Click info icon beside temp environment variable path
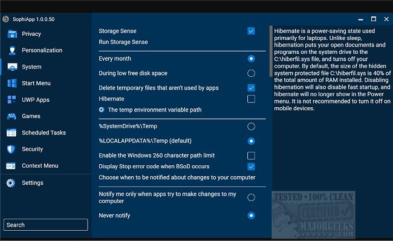This screenshot has height=241, width=393. click(102, 110)
